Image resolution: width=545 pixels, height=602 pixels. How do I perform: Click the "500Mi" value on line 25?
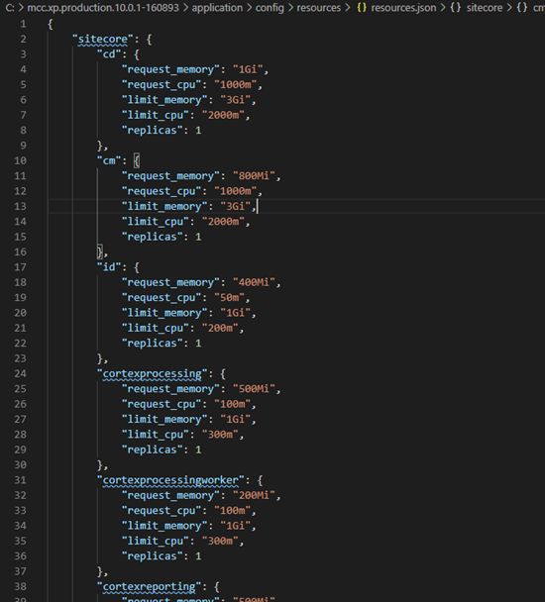click(254, 388)
